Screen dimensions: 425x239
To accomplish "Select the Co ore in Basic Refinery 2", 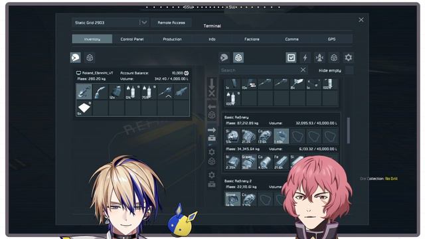I will coord(249,199).
